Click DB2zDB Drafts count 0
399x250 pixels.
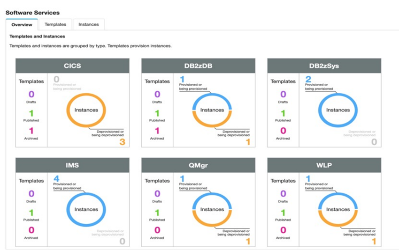point(157,94)
